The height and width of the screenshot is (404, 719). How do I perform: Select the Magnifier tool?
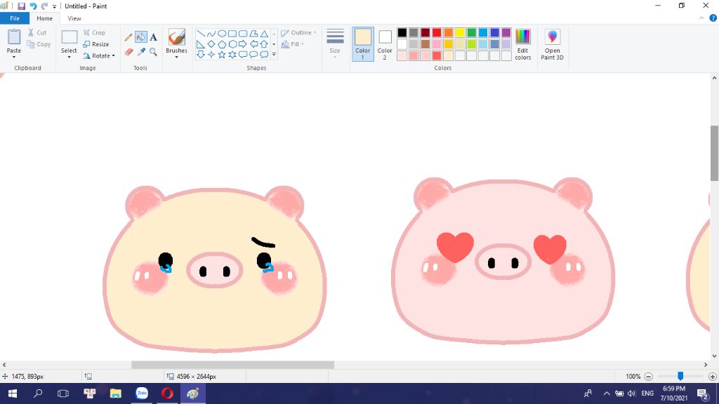pyautogui.click(x=153, y=52)
